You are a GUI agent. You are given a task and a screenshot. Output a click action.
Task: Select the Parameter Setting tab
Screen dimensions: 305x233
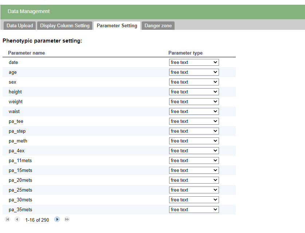click(x=117, y=25)
